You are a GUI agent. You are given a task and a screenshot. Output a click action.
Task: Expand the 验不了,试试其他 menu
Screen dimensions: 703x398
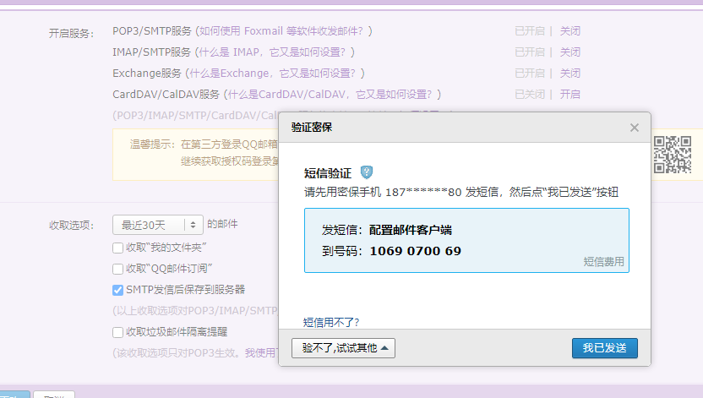click(343, 348)
